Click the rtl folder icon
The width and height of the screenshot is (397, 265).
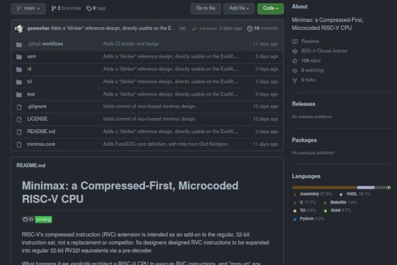click(20, 69)
